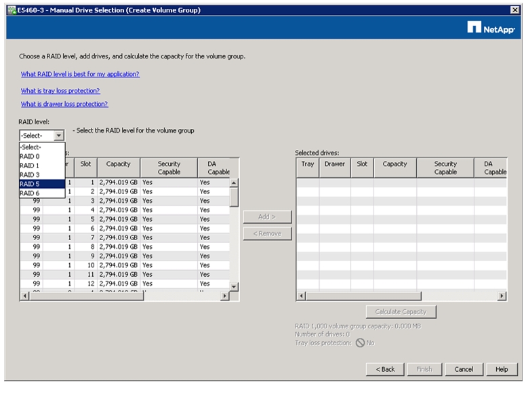Open Help for drive selection
The height and width of the screenshot is (403, 526).
pyautogui.click(x=502, y=369)
